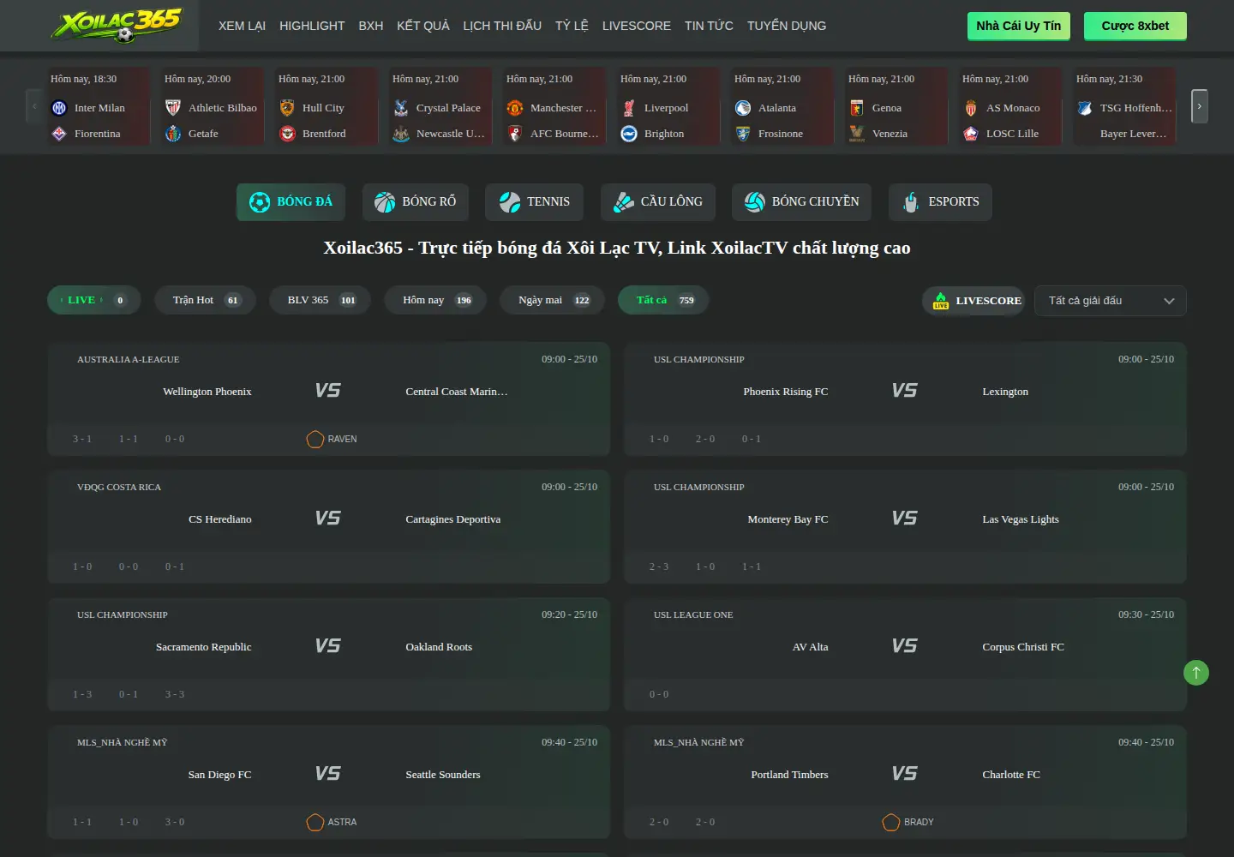
Task: Switch to the TENNIS sport tab
Action: (534, 202)
